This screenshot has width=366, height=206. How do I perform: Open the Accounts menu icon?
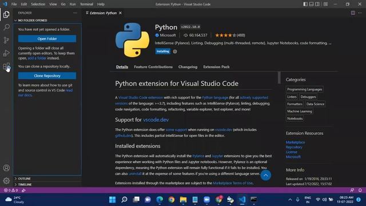[x=6, y=168]
